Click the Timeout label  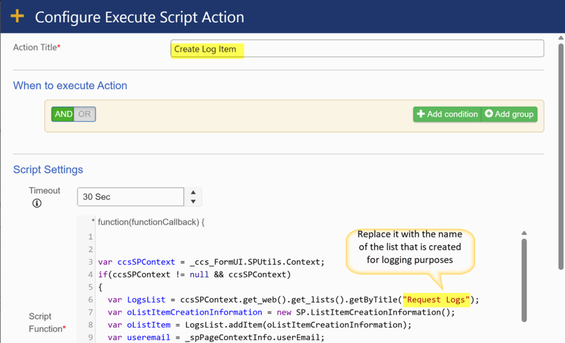pyautogui.click(x=44, y=191)
